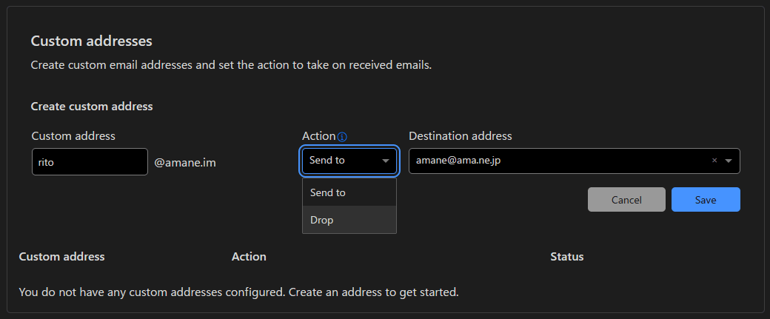
Task: Click the Custom address label above the input
Action: [73, 136]
